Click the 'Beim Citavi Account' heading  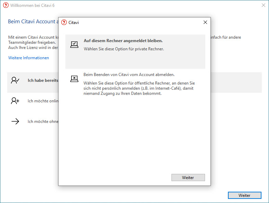click(x=31, y=22)
